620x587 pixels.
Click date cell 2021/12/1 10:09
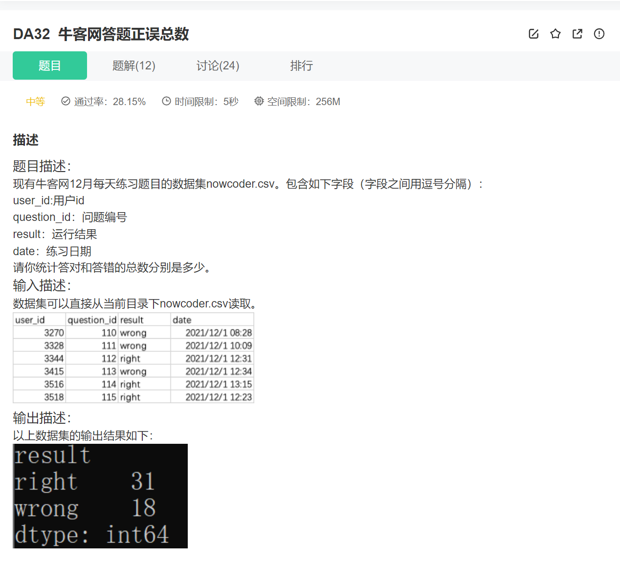pos(212,346)
